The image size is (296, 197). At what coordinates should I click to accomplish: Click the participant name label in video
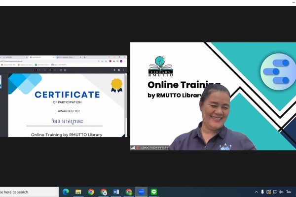pos(154,148)
